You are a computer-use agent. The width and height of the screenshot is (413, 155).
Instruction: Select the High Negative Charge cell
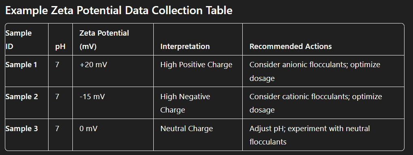185,103
